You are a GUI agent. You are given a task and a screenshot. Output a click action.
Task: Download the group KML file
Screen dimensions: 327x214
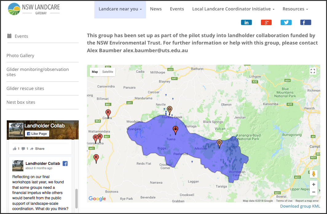point(300,206)
